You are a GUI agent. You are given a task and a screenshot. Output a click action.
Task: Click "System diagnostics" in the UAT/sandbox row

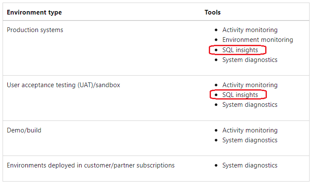click(x=250, y=105)
